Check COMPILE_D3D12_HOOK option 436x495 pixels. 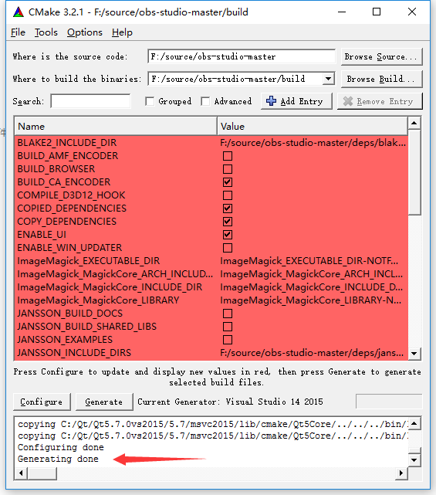tap(228, 195)
